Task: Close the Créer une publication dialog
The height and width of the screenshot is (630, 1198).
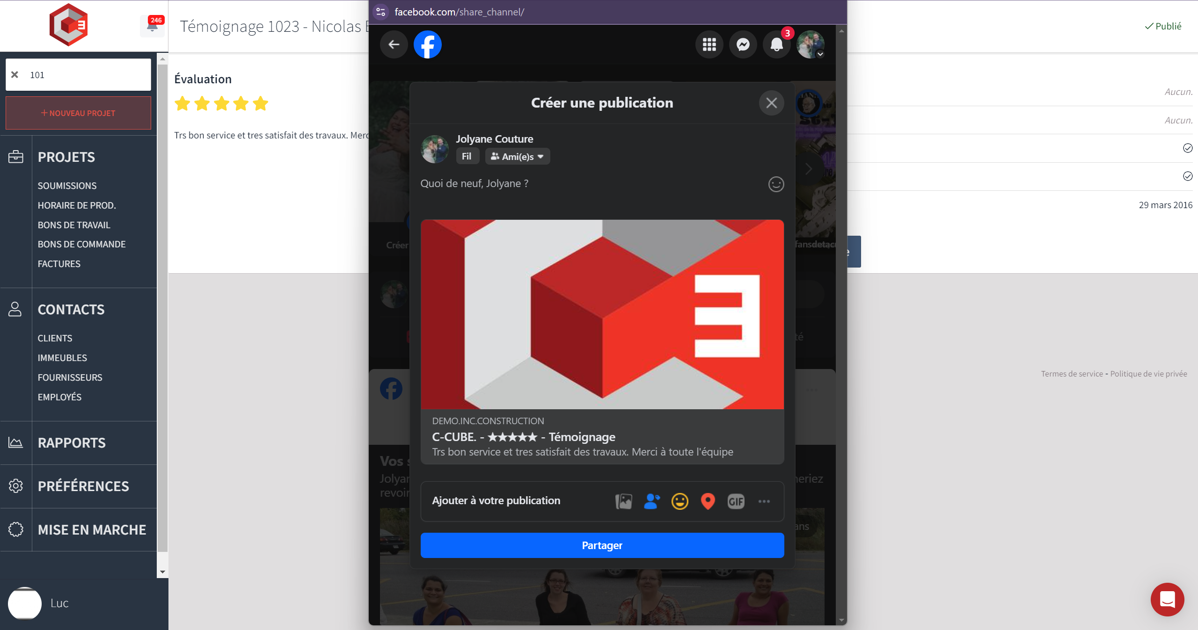Action: point(772,103)
